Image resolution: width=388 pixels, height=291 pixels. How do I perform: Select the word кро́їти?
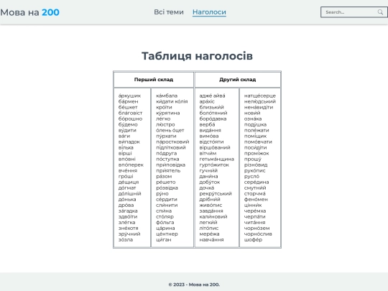[x=164, y=107]
